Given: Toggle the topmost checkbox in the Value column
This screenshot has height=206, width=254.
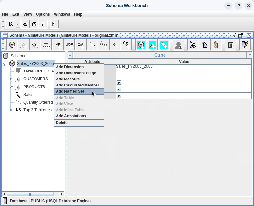Looking at the screenshot, I should pyautogui.click(x=119, y=82).
